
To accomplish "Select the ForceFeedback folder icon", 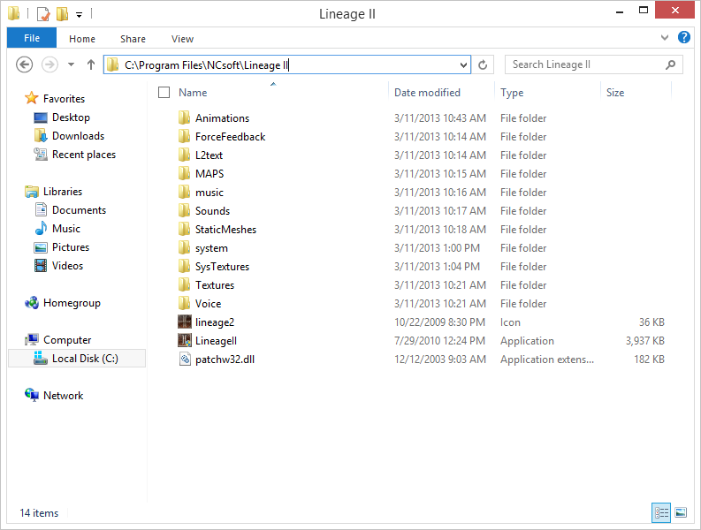I will point(184,136).
